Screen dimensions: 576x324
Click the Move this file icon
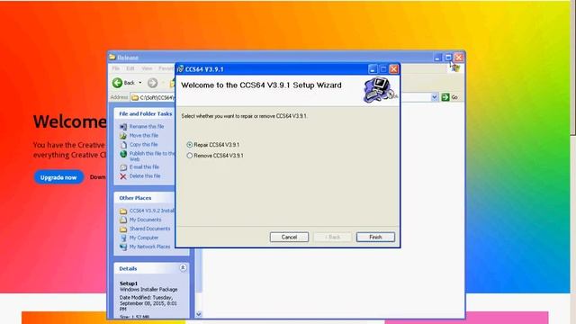pyautogui.click(x=123, y=136)
